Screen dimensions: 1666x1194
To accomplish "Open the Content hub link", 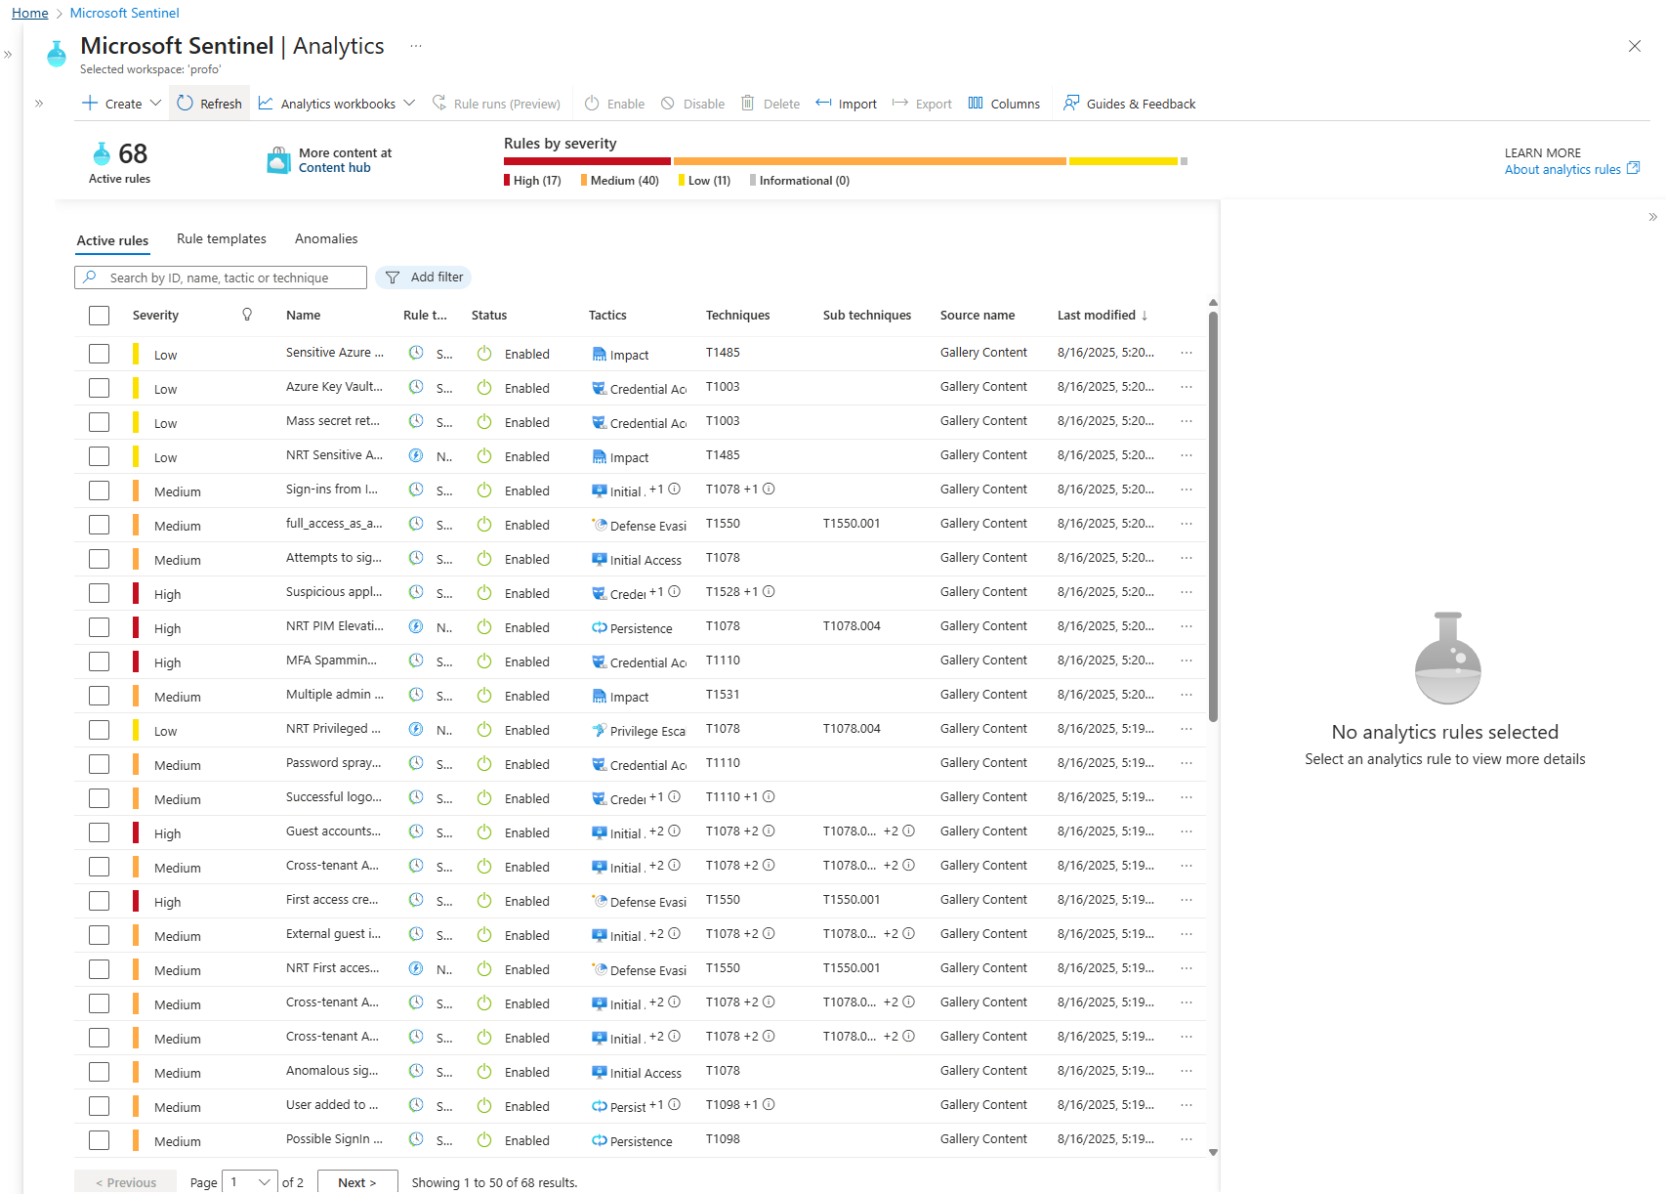I will click(335, 167).
